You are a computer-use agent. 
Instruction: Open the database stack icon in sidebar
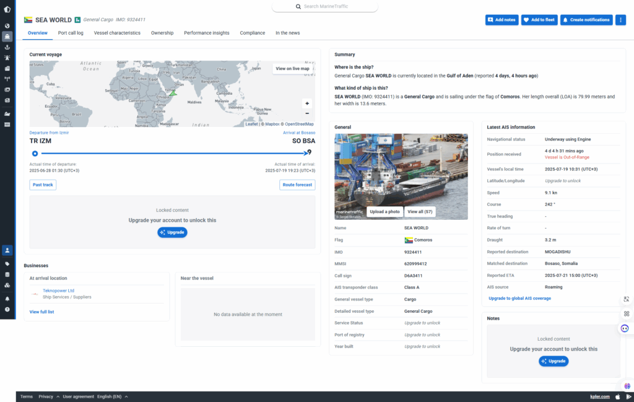click(7, 274)
